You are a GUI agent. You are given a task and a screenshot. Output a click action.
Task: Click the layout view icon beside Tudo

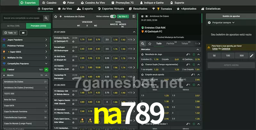tap(23, 33)
